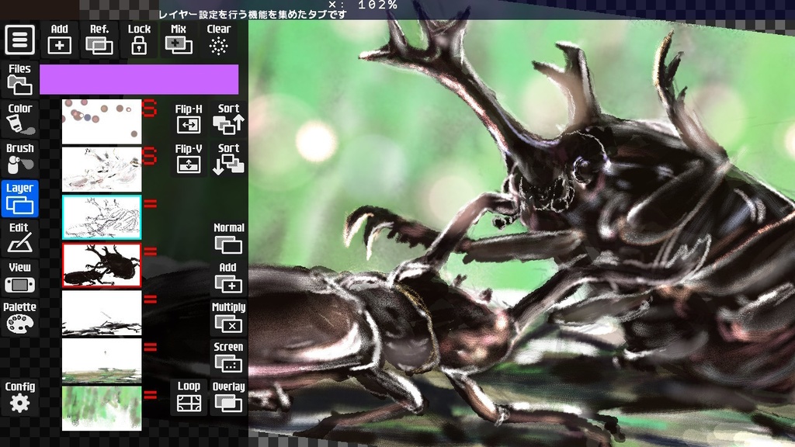This screenshot has width=795, height=447.
Task: Open the hamburger main menu
Action: [x=19, y=40]
